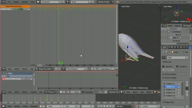
Task: Adjust the Folded wings value slider
Action: click(x=19, y=9)
